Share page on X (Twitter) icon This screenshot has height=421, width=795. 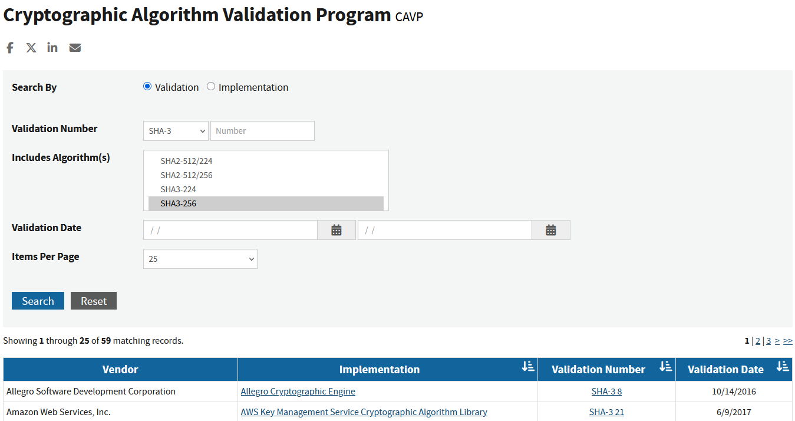(31, 48)
